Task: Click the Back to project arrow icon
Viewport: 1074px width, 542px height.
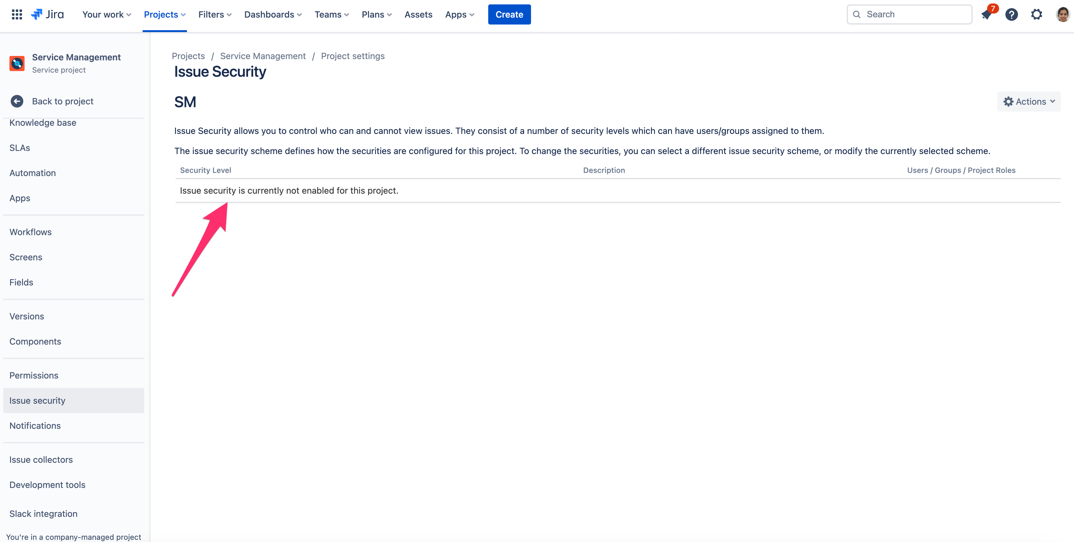Action: coord(17,101)
